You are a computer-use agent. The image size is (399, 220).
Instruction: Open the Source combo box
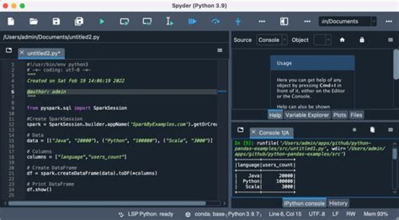pyautogui.click(x=272, y=40)
